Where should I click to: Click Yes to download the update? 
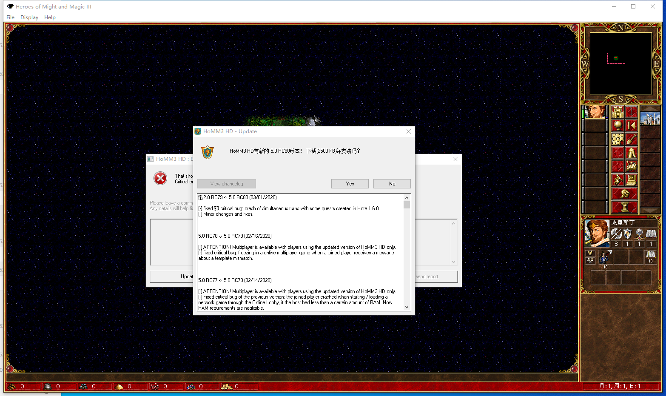350,184
